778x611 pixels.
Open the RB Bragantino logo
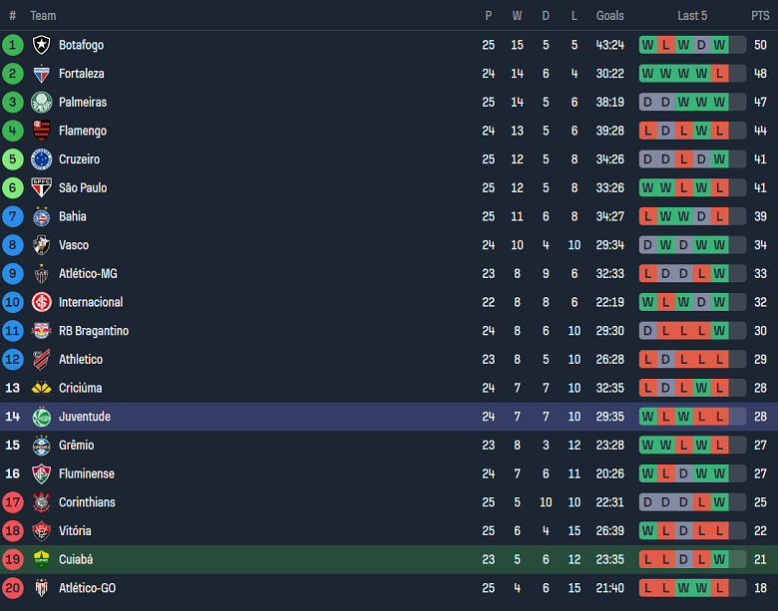41,331
